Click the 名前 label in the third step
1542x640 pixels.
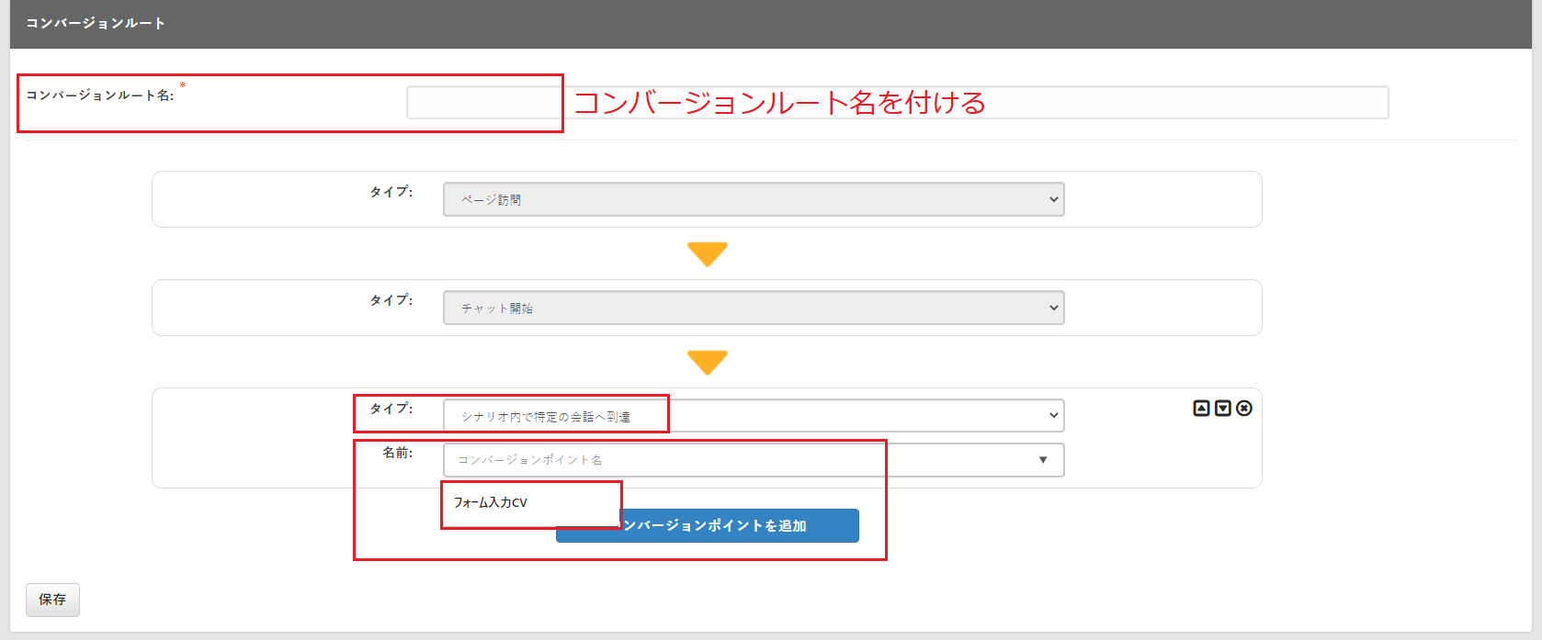click(x=397, y=453)
